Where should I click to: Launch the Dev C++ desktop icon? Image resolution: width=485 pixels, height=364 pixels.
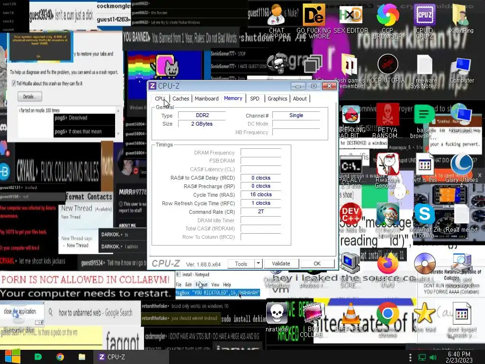[351, 214]
